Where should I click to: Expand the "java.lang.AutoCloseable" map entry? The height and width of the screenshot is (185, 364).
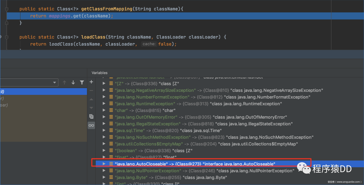pos(104,164)
